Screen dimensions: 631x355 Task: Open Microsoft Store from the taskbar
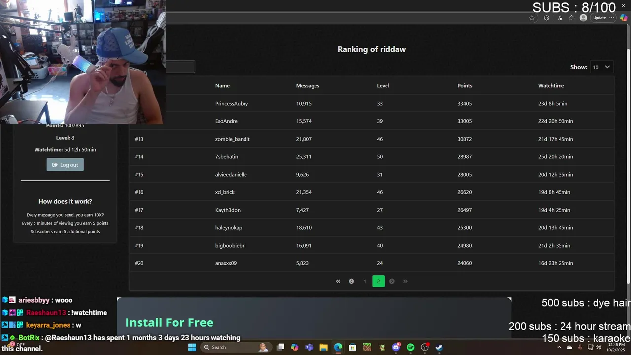pyautogui.click(x=352, y=347)
